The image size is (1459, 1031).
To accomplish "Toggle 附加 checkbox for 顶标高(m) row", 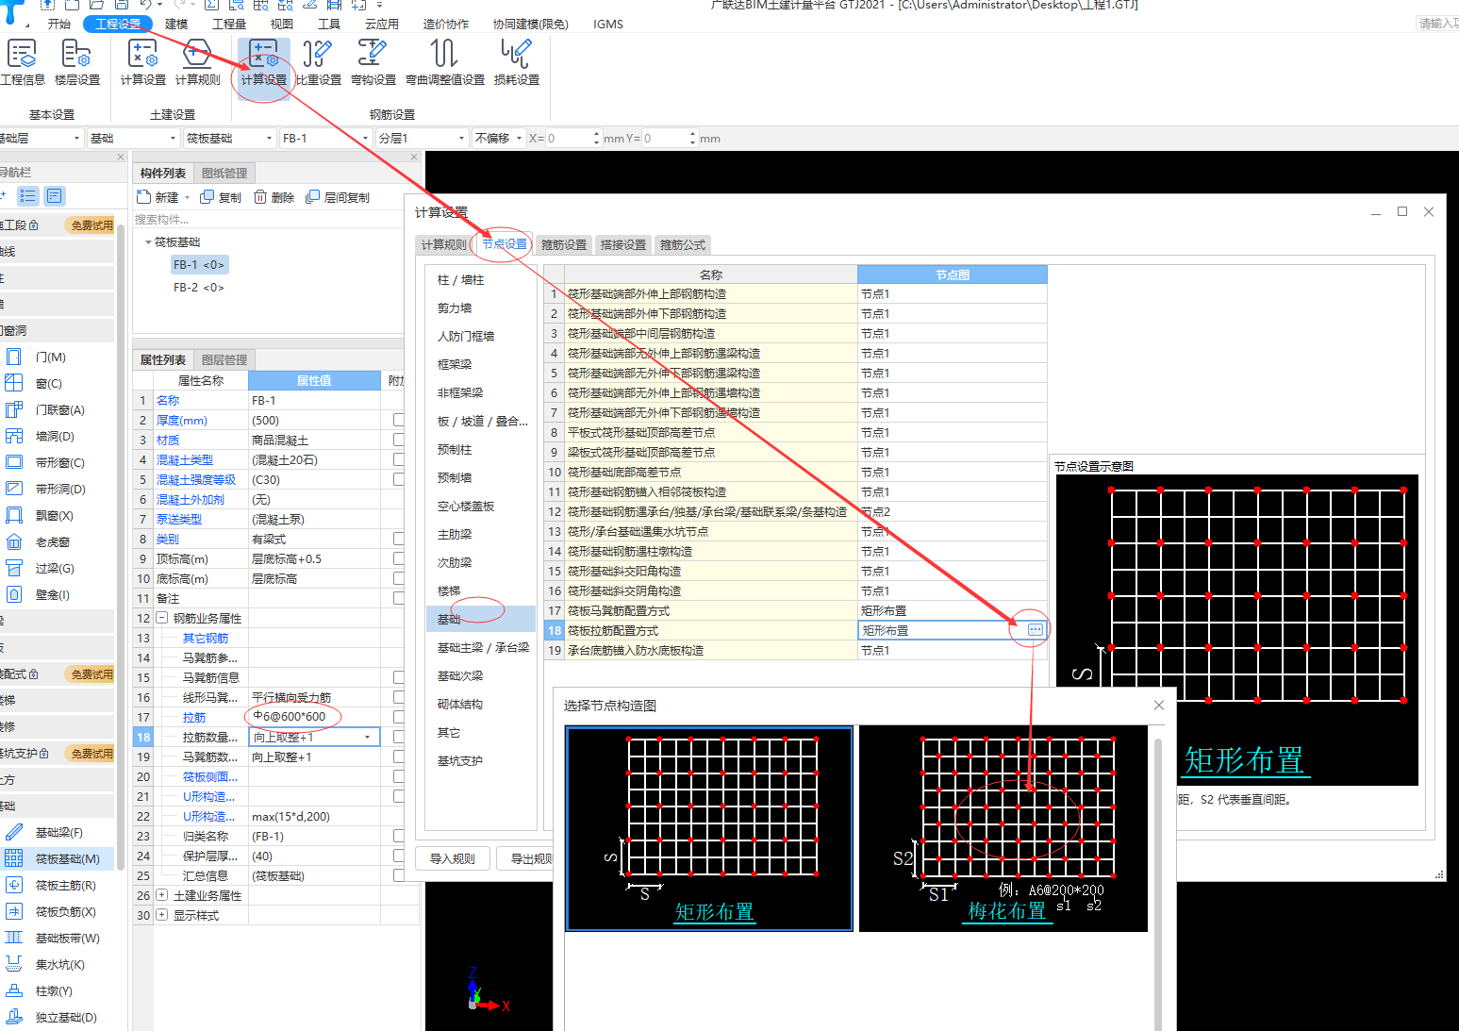I will [x=399, y=559].
